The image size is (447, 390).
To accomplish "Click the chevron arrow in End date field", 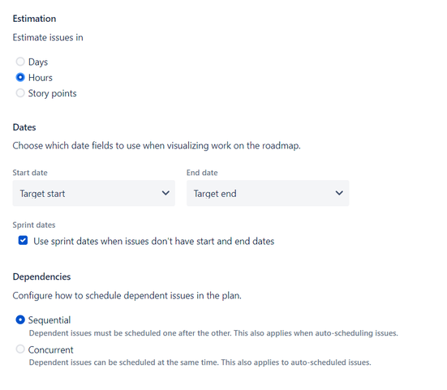I will [339, 193].
